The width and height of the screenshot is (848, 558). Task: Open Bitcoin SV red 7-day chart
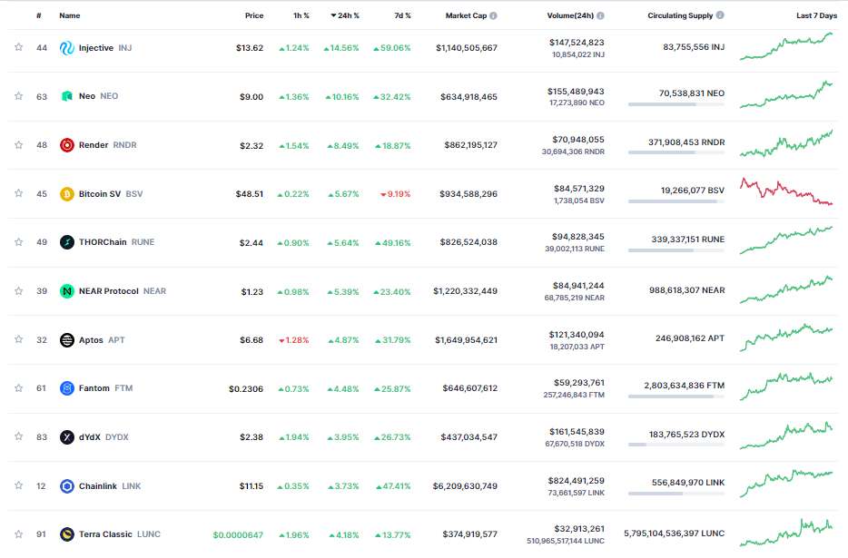[x=786, y=191]
